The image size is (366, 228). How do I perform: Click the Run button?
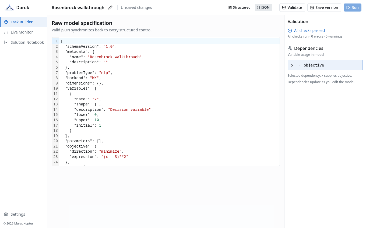(352, 8)
